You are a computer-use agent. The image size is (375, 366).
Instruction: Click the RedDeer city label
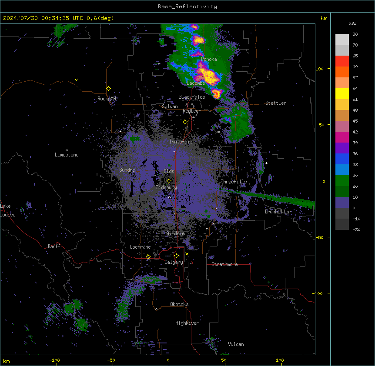tap(191, 111)
